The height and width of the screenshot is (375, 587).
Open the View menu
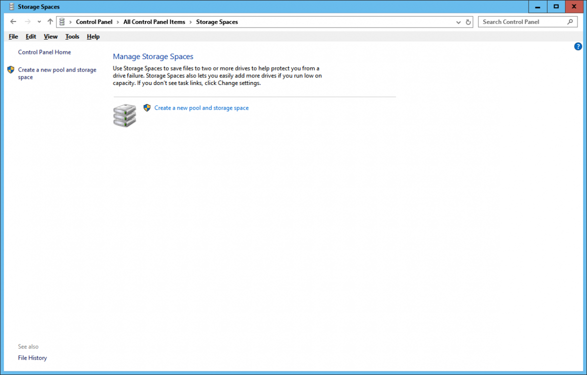pyautogui.click(x=50, y=36)
